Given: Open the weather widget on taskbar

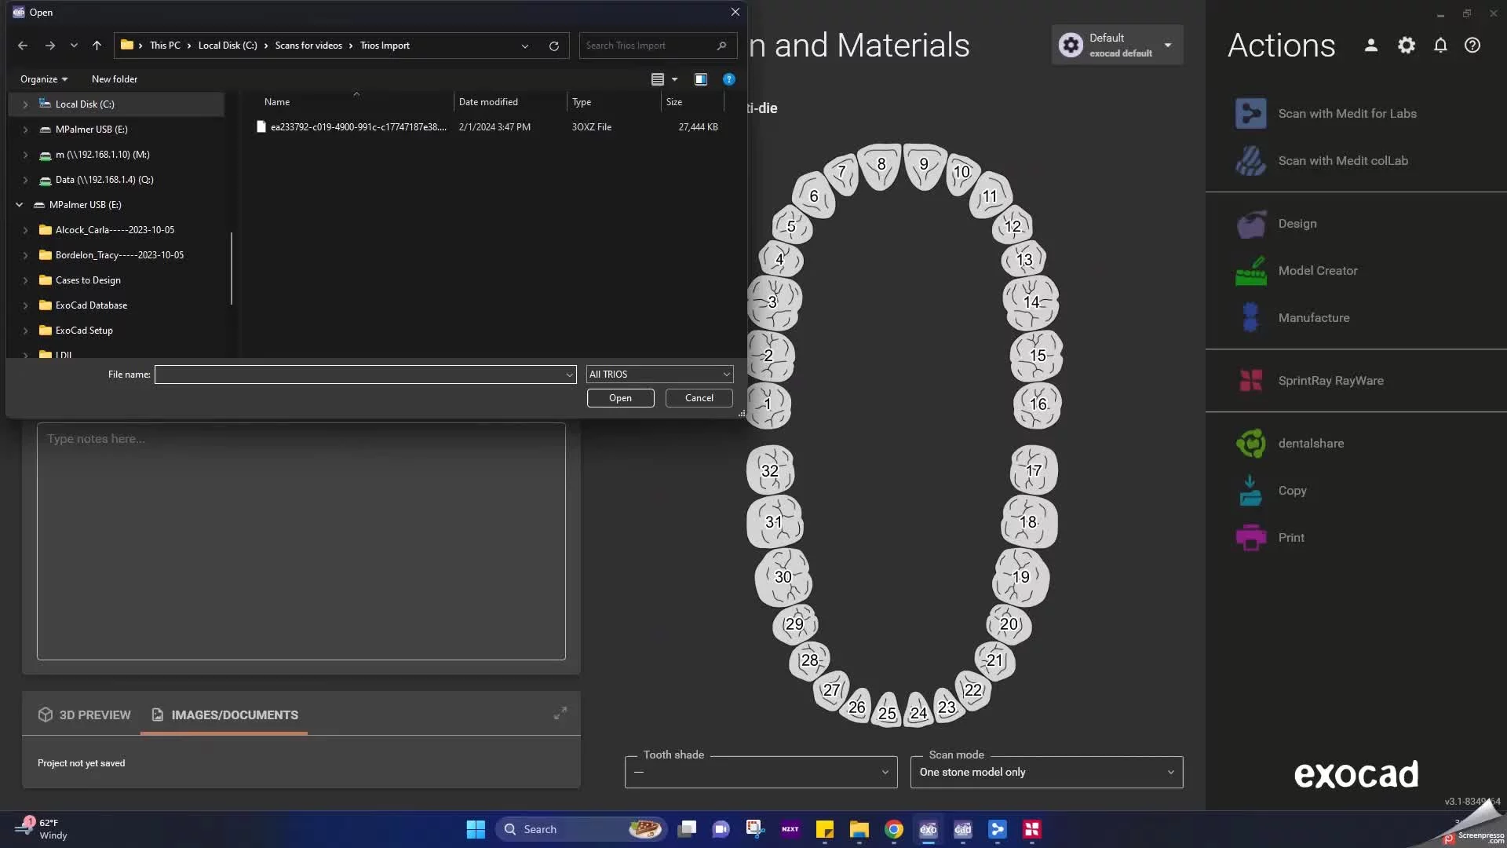Looking at the screenshot, I should point(42,829).
